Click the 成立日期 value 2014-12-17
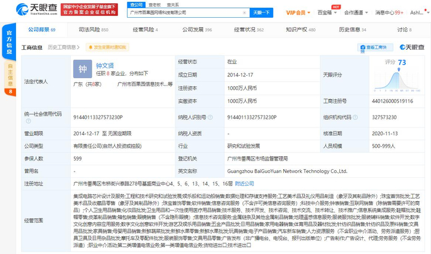Viewport: 431px width, 254px height. point(240,75)
